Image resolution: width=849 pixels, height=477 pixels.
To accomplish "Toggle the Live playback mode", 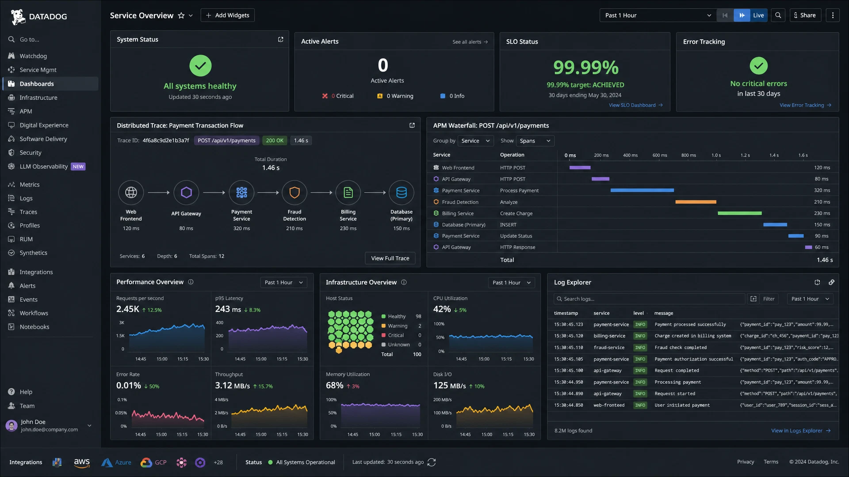I will (750, 15).
